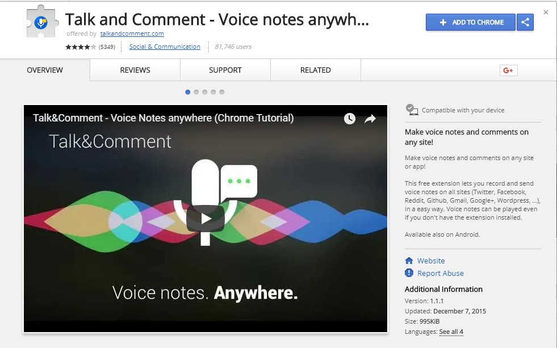Open the talkandcomment.com link
The width and height of the screenshot is (557, 348).
pyautogui.click(x=132, y=33)
